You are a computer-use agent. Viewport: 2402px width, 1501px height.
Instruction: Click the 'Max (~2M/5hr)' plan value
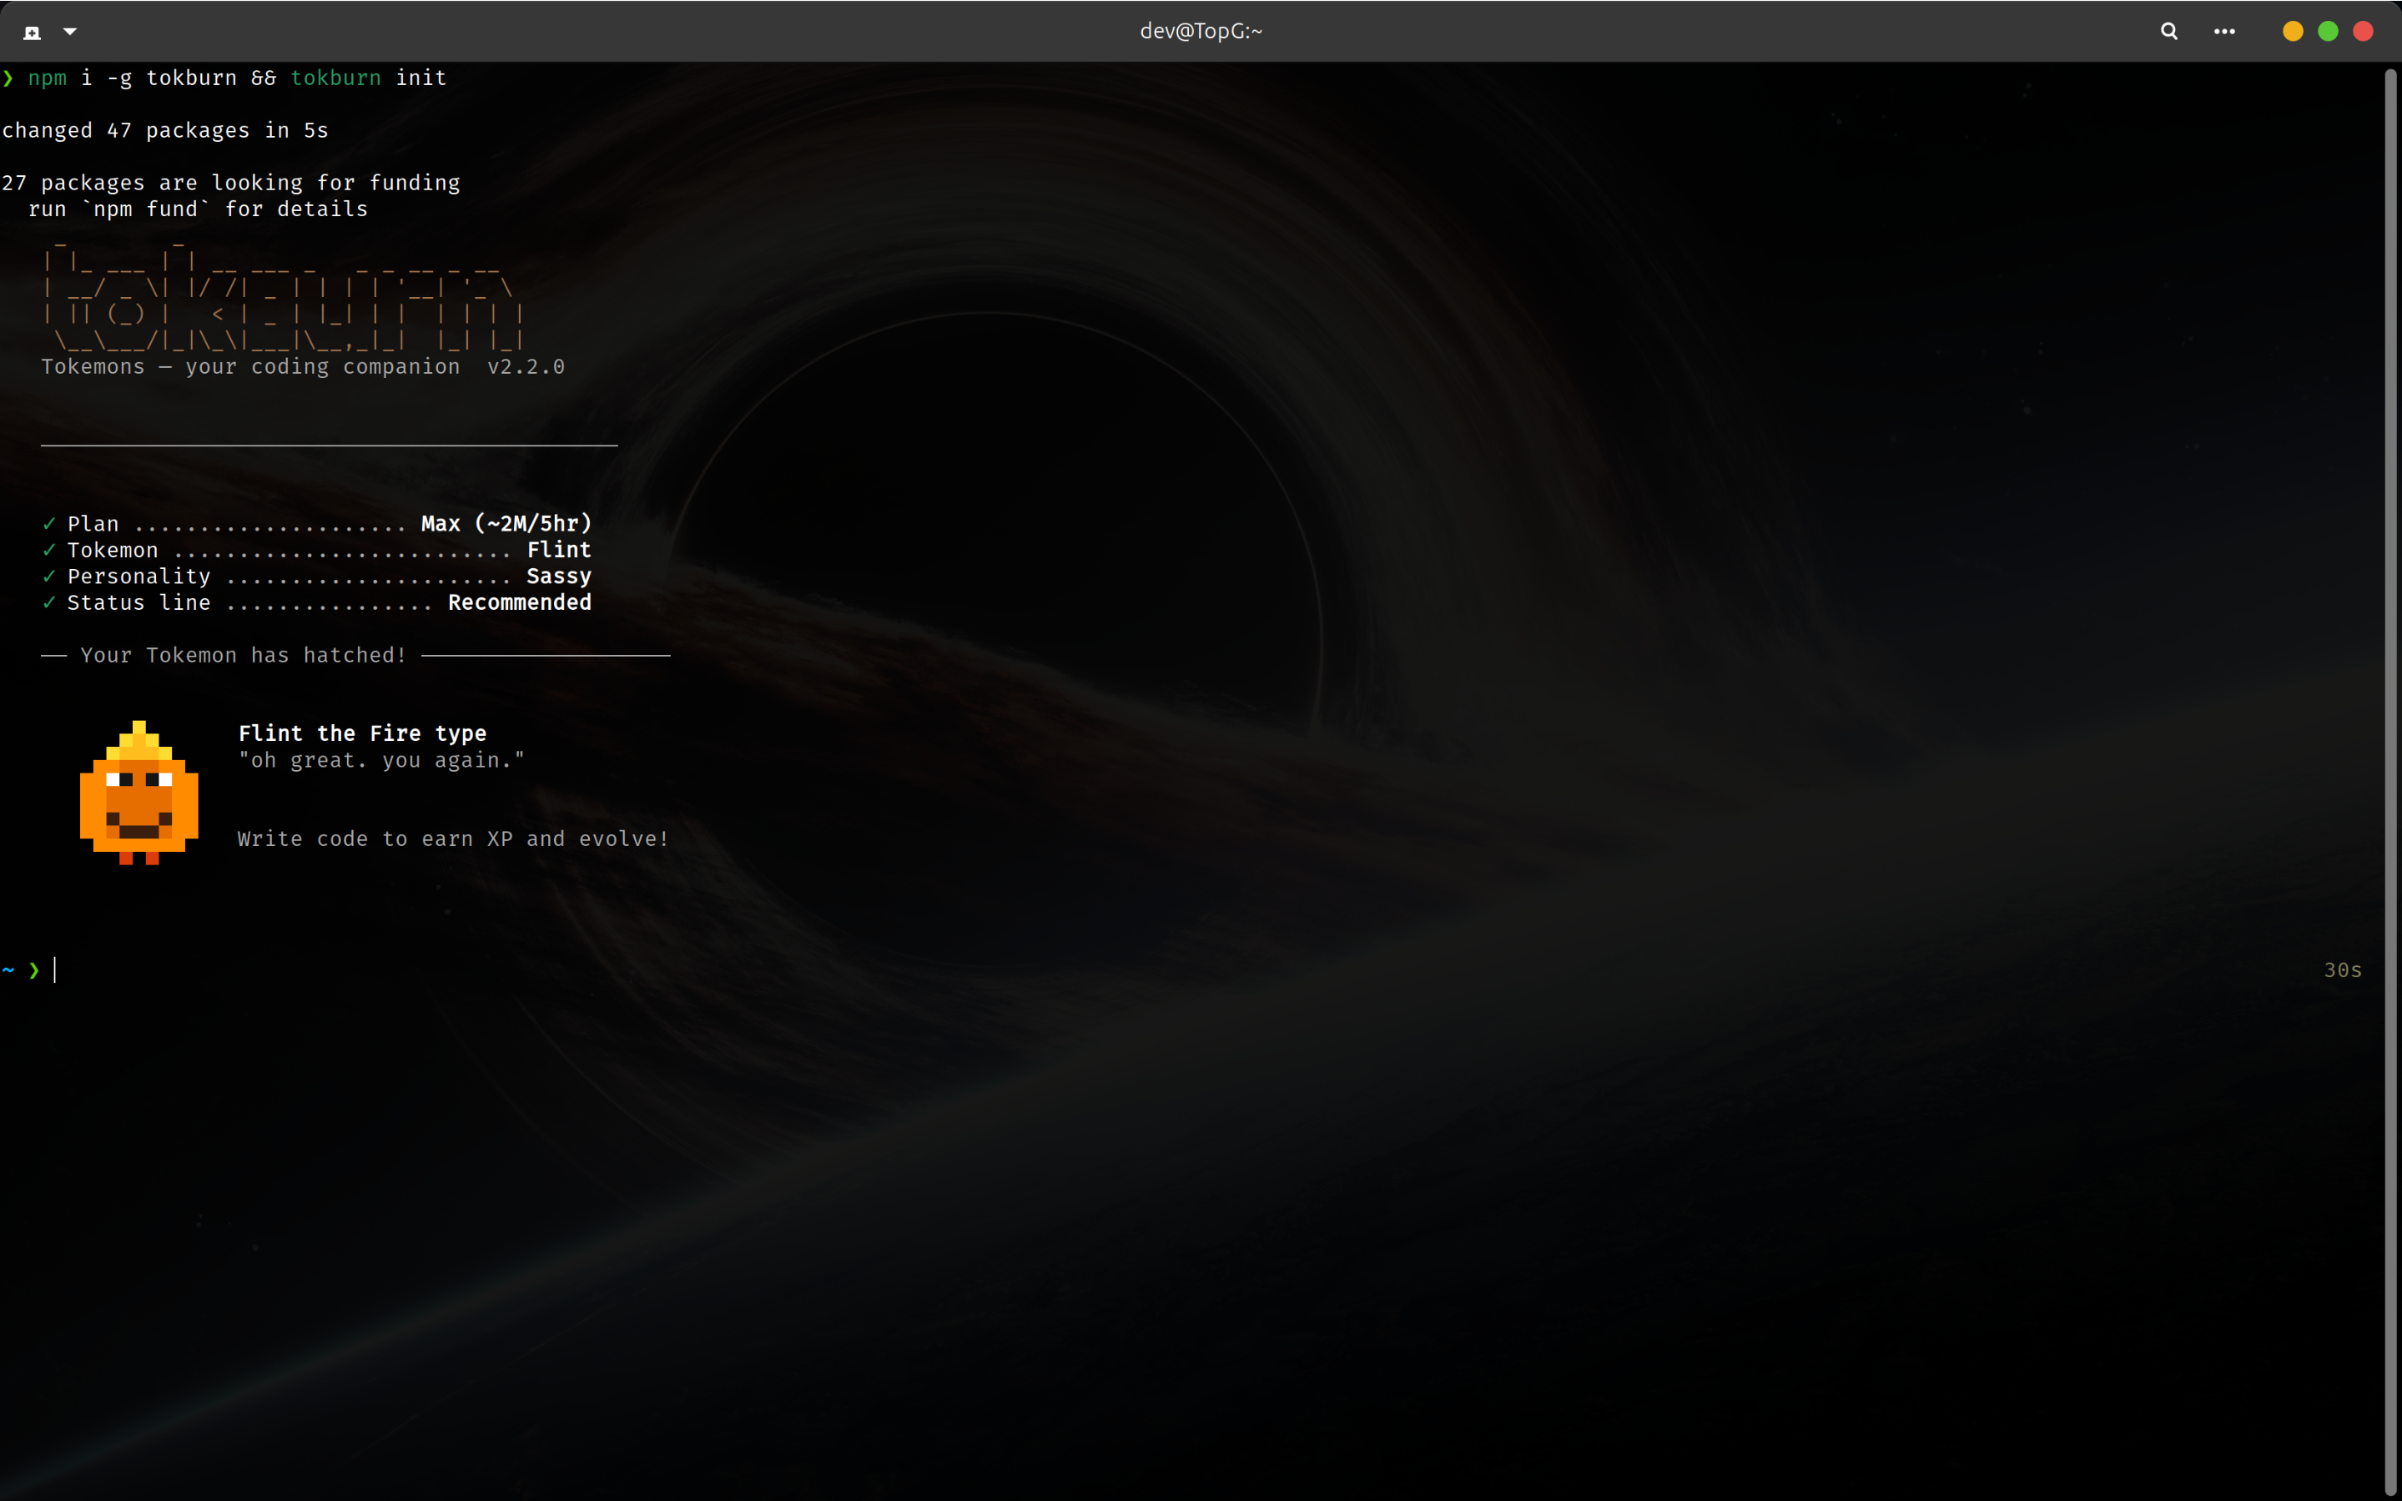tap(506, 523)
